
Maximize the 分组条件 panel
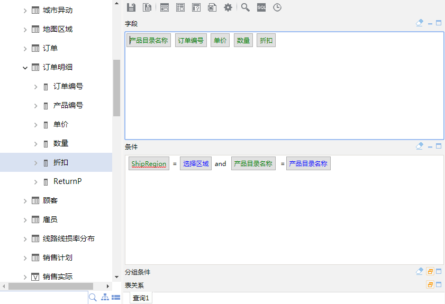tap(439, 271)
